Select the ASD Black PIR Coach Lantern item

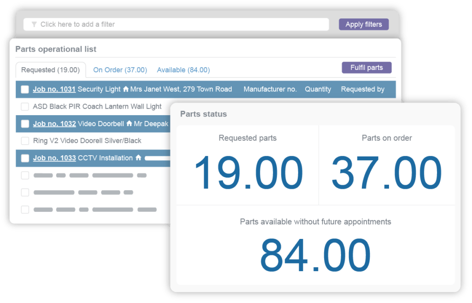pyautogui.click(x=25, y=106)
